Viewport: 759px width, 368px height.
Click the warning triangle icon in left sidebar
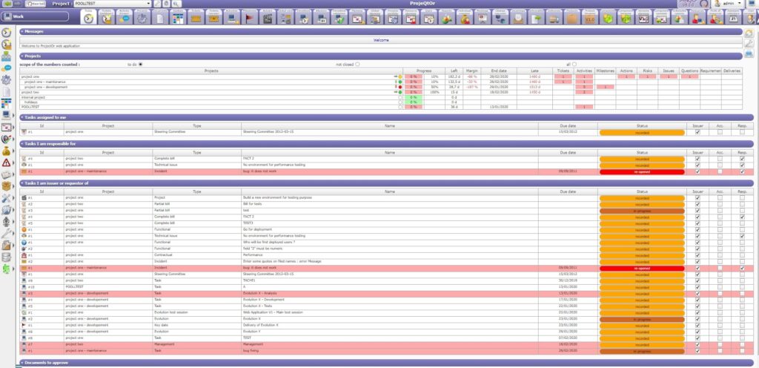[x=6, y=162]
